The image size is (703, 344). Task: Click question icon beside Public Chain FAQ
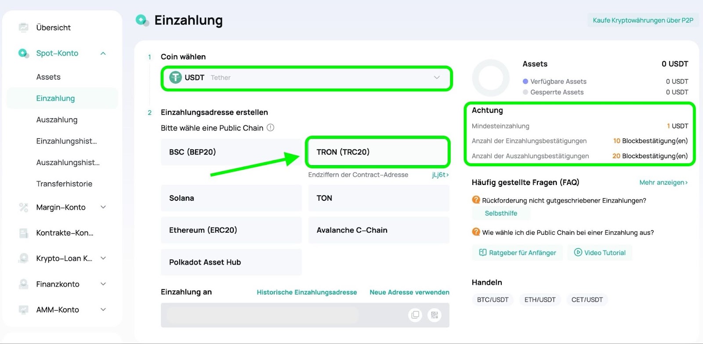point(476,232)
